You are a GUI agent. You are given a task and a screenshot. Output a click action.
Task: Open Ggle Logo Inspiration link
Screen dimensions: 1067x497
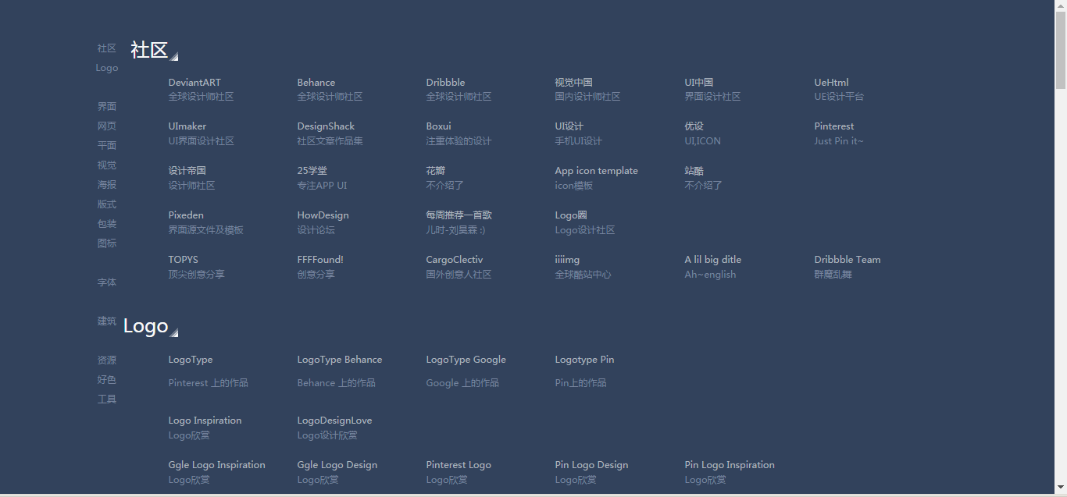216,465
